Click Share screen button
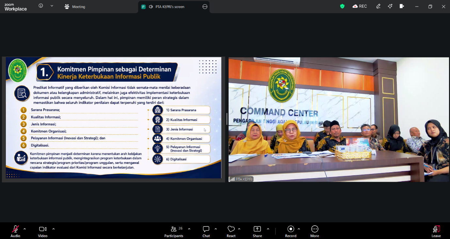 coord(257,231)
